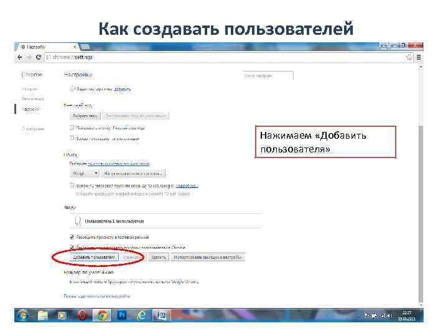Open the Action Center flag tray icon
Screen dimensions: 448x336
click(366, 315)
